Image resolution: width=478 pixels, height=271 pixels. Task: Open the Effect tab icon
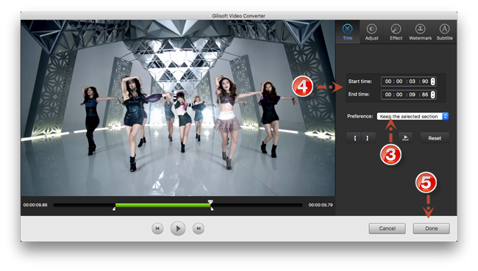(396, 29)
